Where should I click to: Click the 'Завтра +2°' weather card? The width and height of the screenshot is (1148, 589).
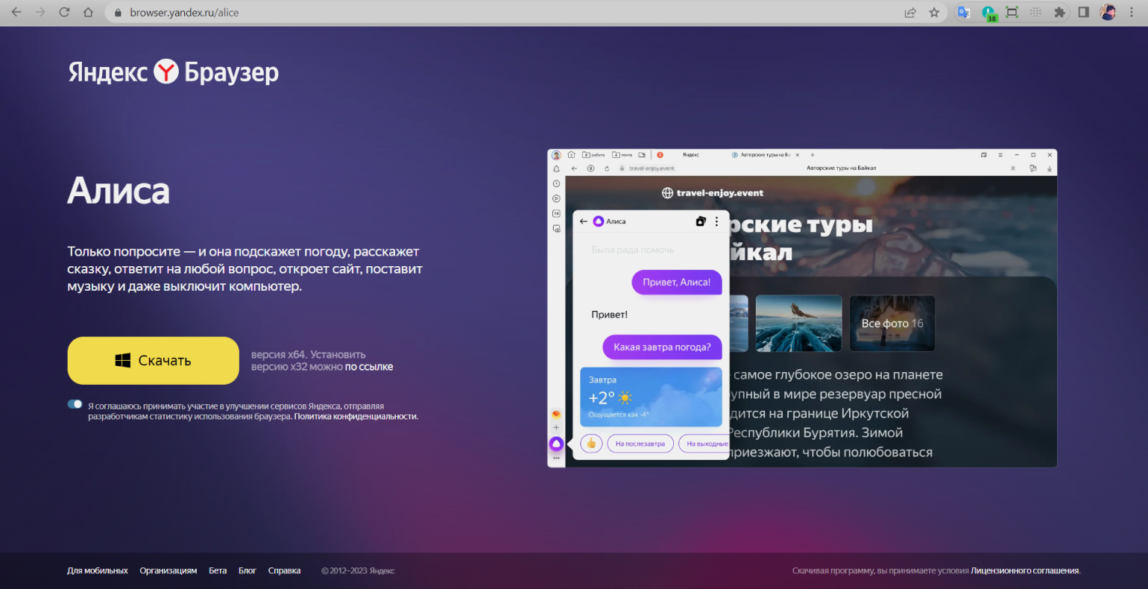click(x=651, y=397)
